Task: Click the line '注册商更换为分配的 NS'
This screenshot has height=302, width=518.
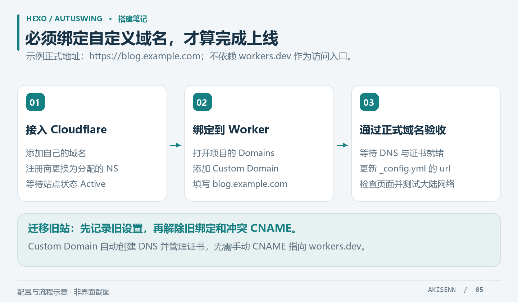Action: click(72, 169)
